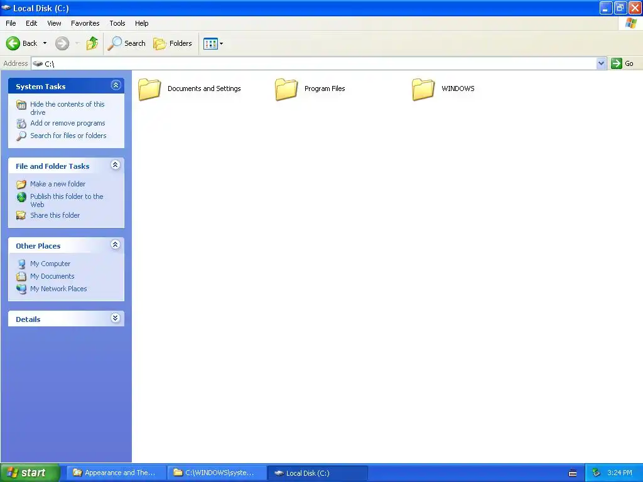Click Make a new folder link
The height and width of the screenshot is (482, 643).
(x=58, y=184)
